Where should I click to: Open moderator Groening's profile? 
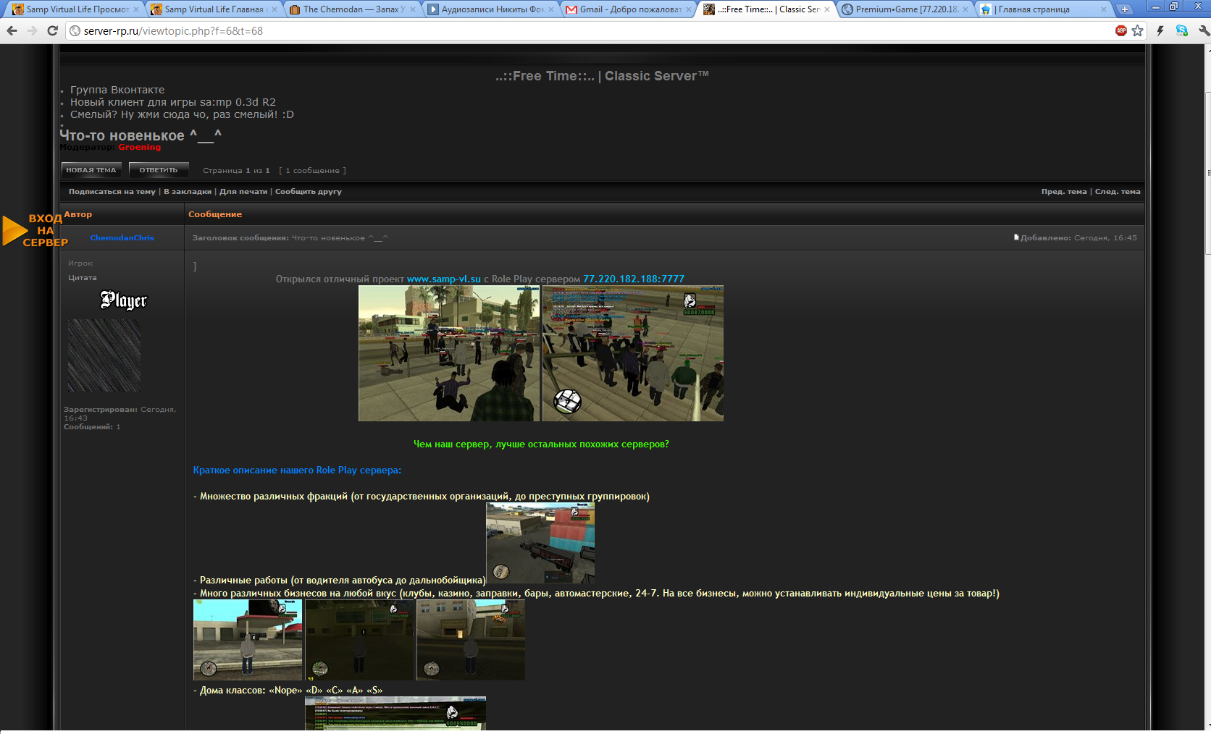[x=140, y=147]
